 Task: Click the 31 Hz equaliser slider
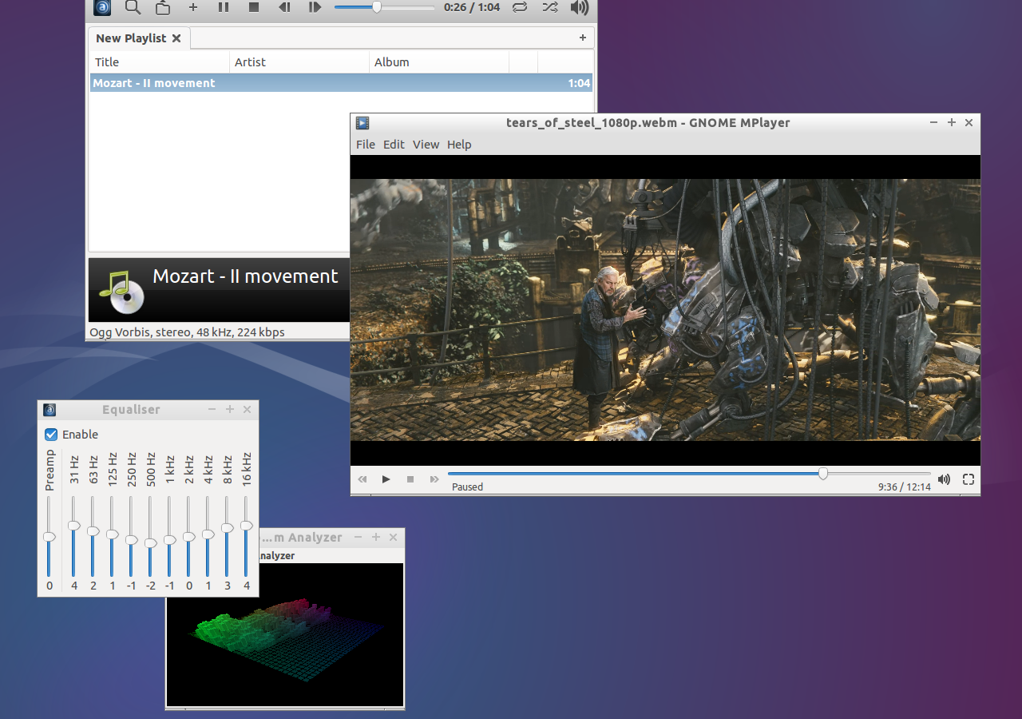pos(73,537)
